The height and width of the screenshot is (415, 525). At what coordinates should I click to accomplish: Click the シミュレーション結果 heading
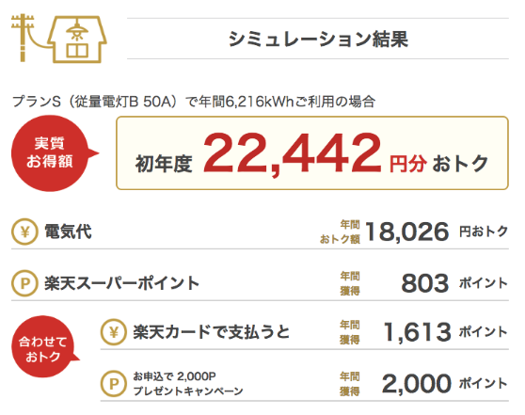[x=318, y=39]
